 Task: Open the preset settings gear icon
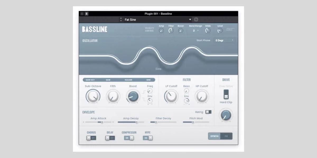point(196,19)
